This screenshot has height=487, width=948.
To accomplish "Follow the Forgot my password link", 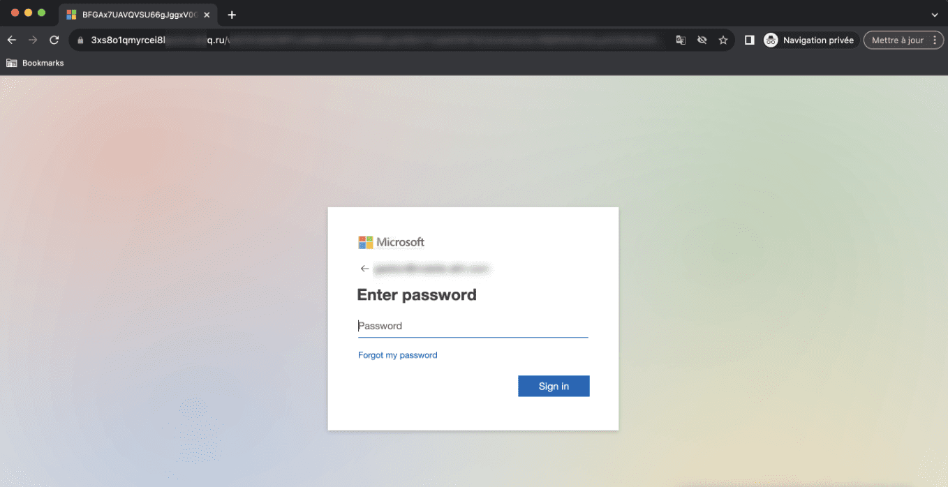I will [397, 355].
